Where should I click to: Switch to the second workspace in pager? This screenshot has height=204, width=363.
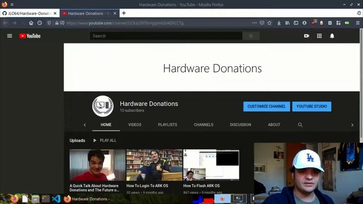coord(239,198)
